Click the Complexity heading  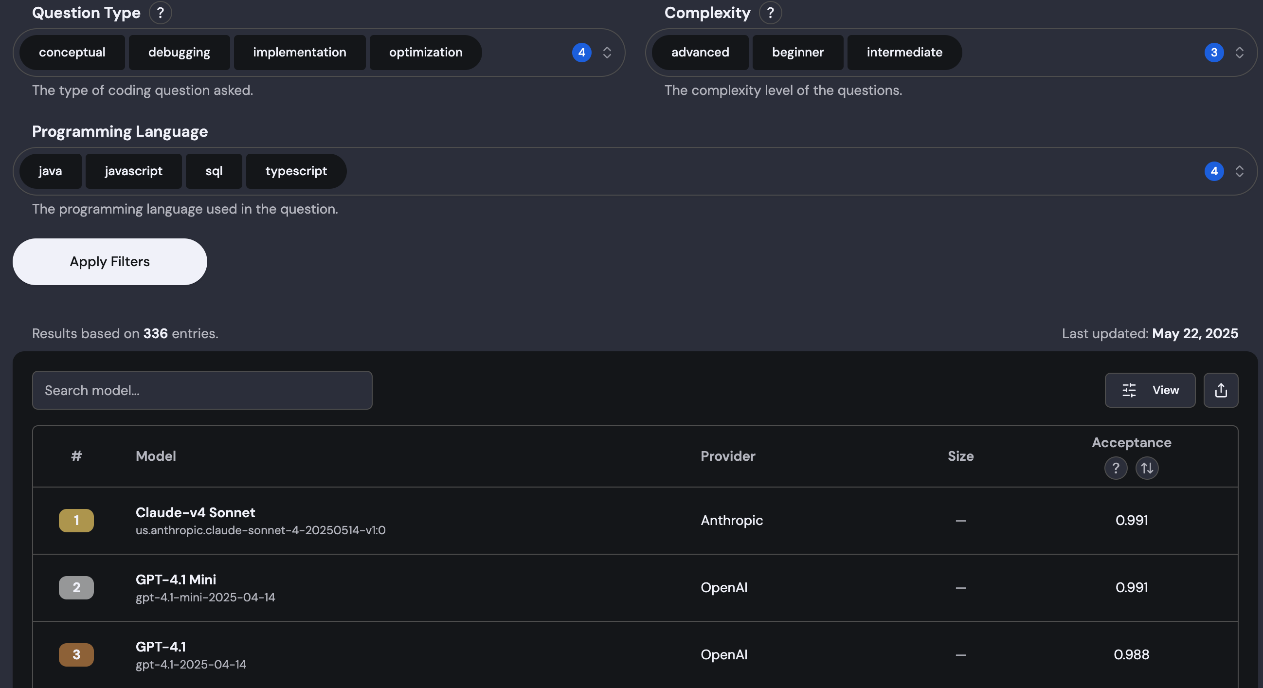click(x=707, y=13)
